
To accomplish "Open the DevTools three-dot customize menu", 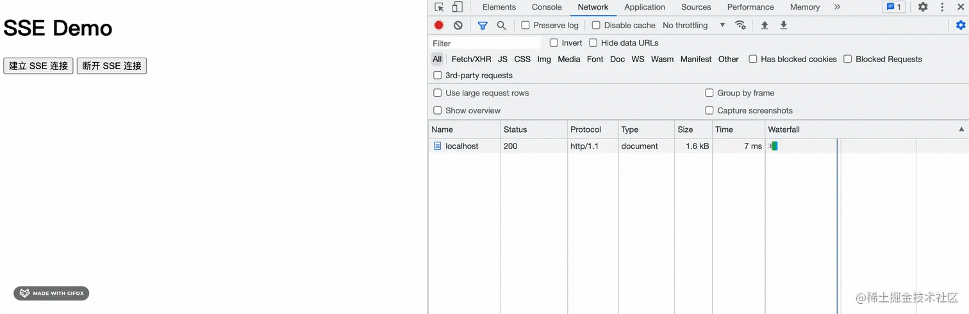I will tap(942, 7).
